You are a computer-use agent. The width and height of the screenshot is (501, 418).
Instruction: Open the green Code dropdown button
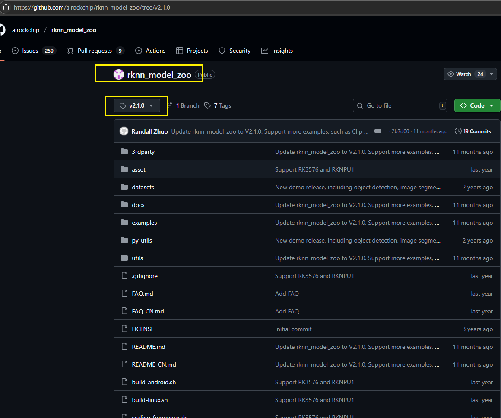click(x=477, y=105)
